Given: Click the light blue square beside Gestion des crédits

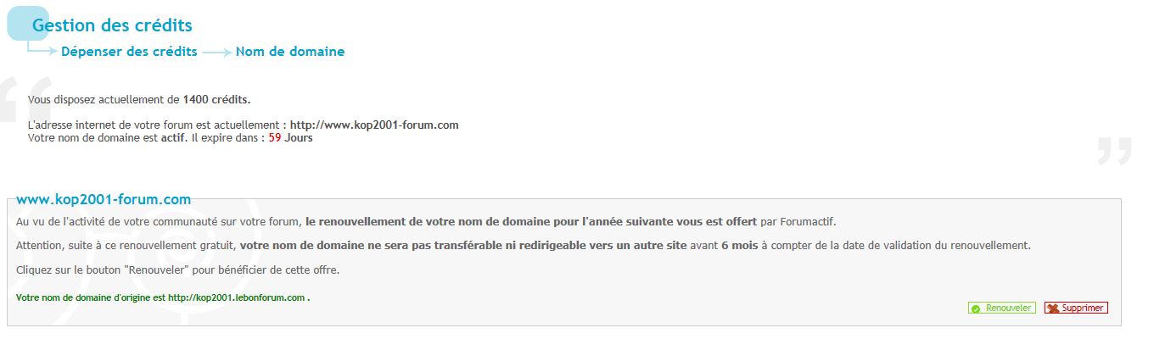Looking at the screenshot, I should point(28,23).
